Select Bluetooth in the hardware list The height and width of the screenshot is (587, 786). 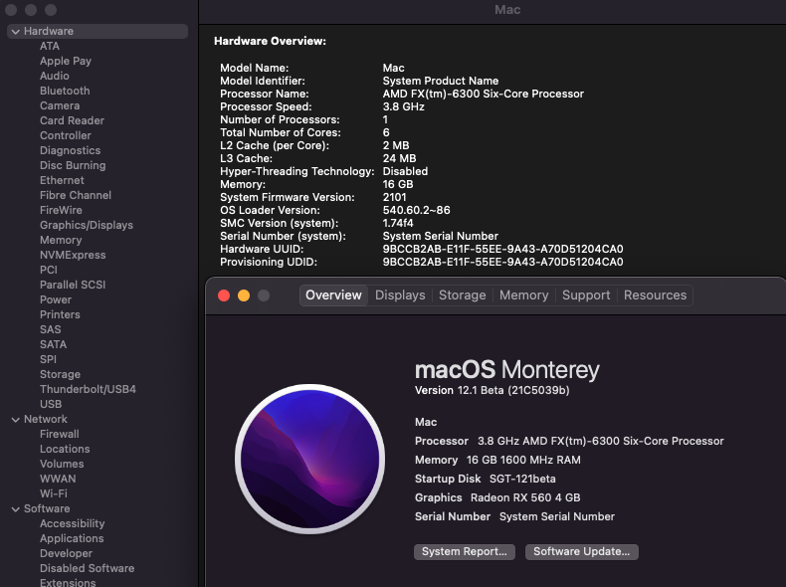(65, 91)
